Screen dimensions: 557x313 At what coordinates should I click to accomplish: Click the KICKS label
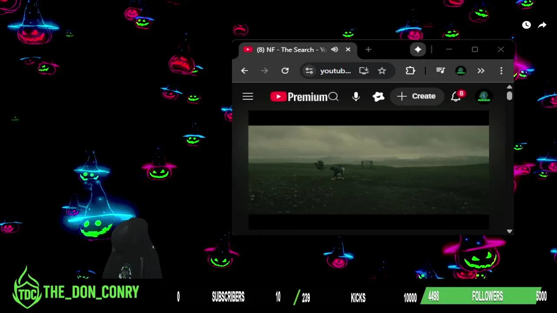coord(358,298)
